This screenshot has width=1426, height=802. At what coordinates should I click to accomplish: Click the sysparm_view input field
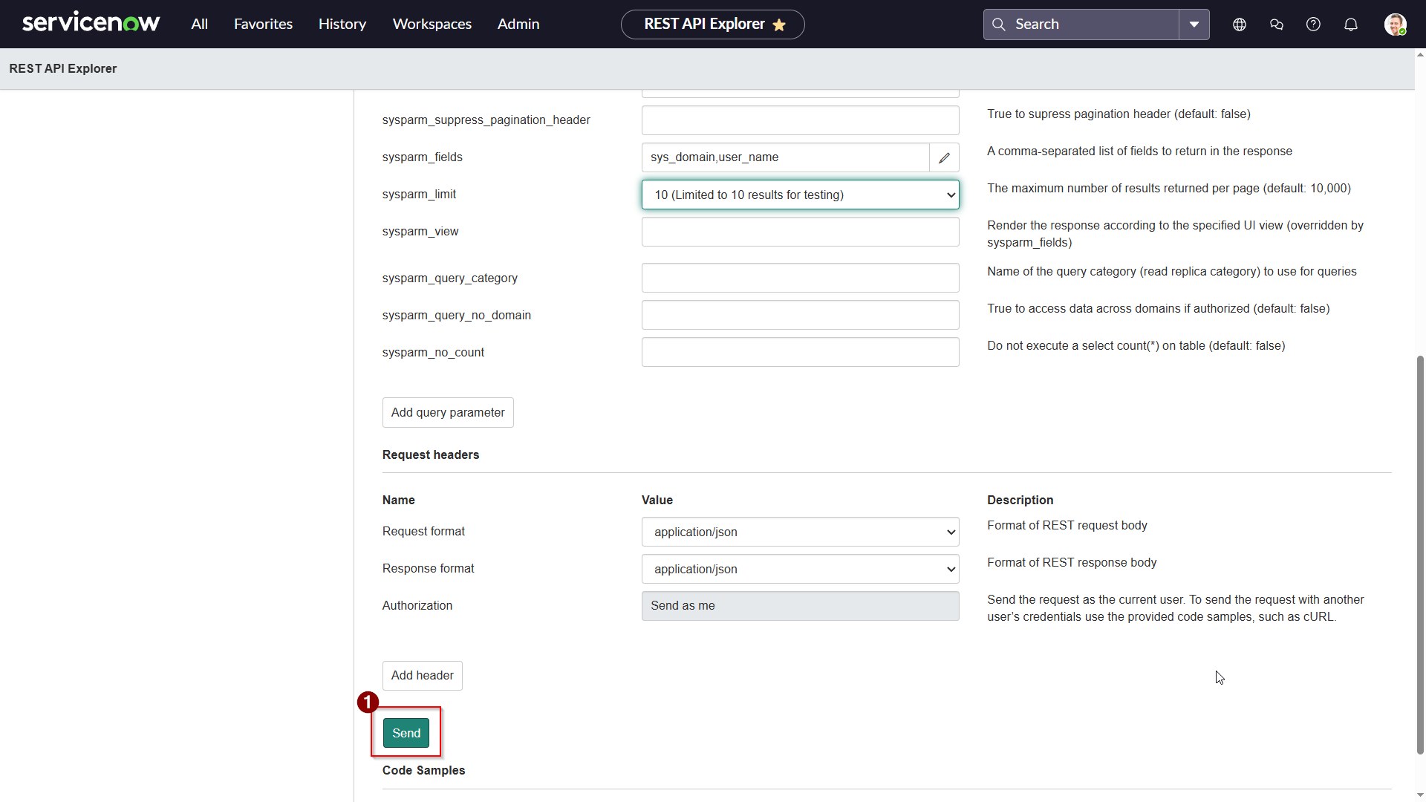click(800, 232)
